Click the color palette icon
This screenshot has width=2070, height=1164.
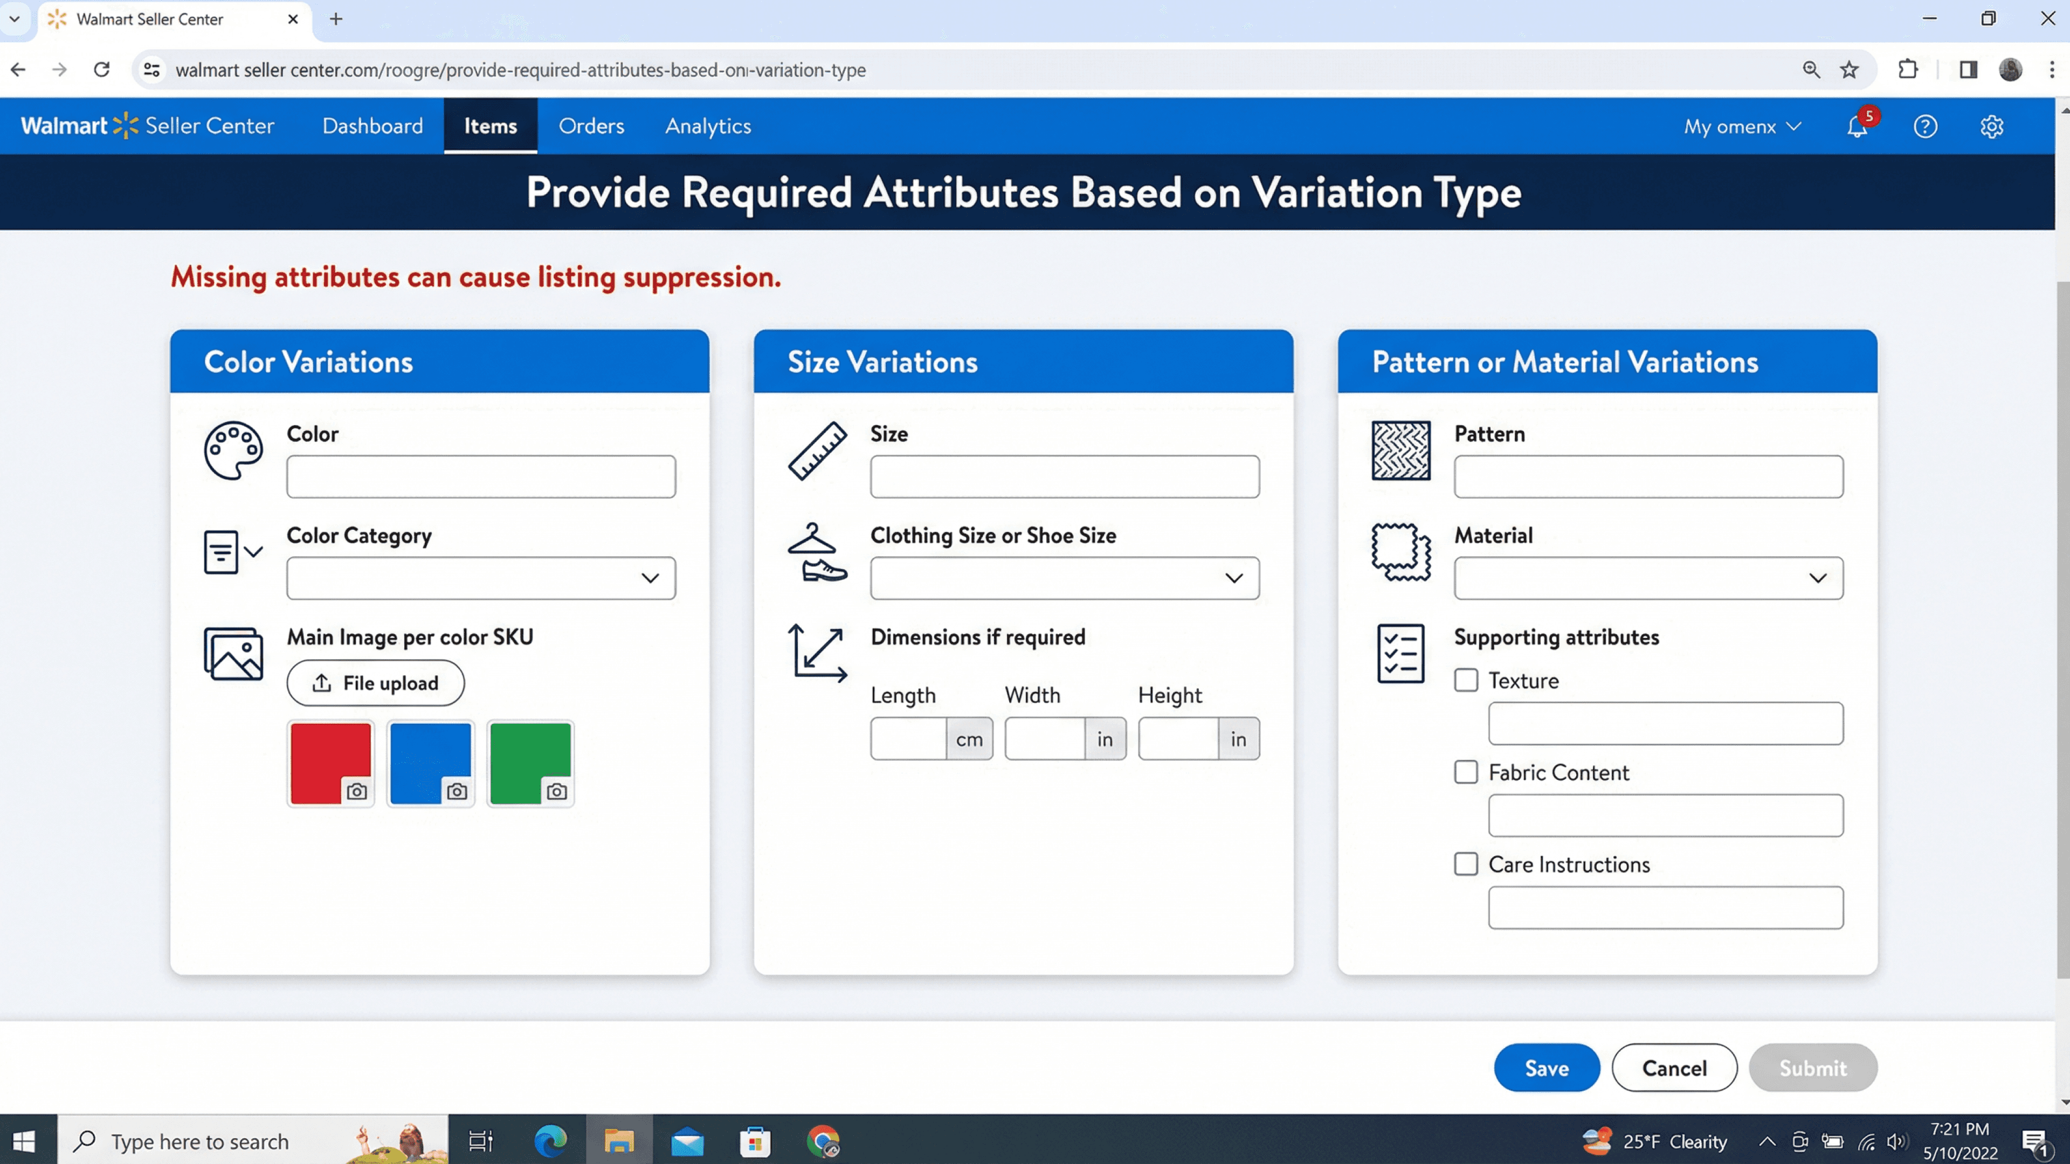tap(233, 451)
